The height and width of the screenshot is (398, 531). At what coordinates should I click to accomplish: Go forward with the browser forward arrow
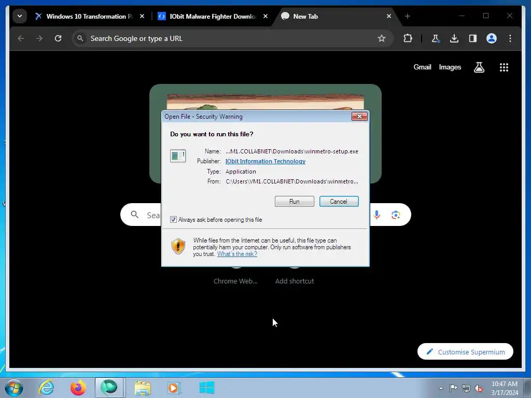(x=39, y=38)
